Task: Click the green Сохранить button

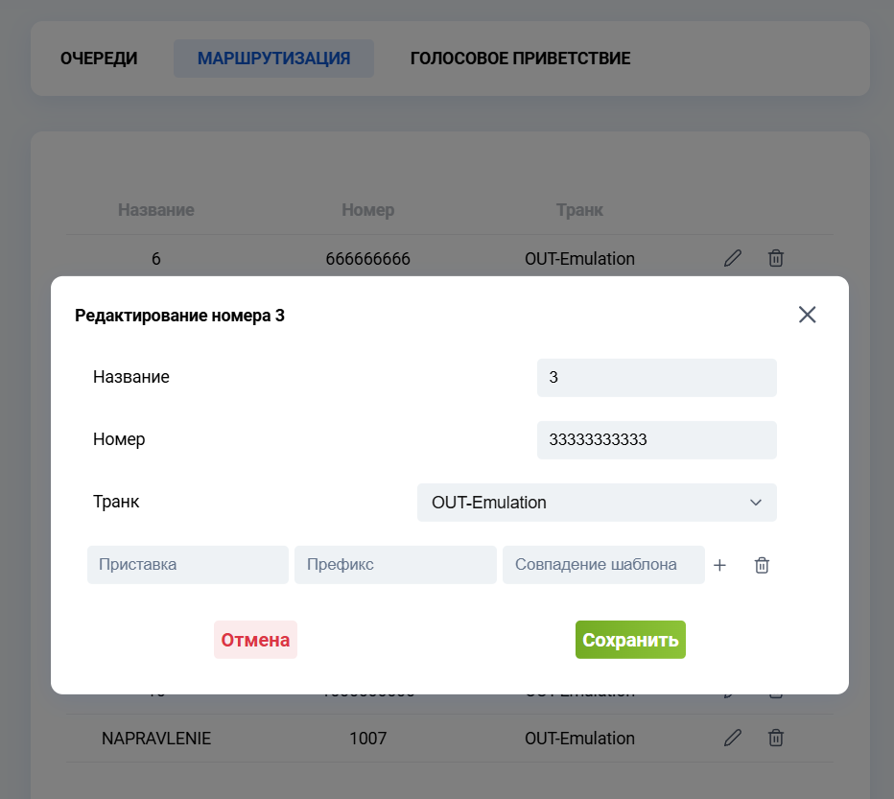Action: coord(630,640)
